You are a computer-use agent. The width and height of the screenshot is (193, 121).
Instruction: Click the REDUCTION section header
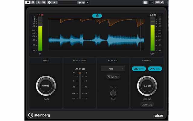80,60
